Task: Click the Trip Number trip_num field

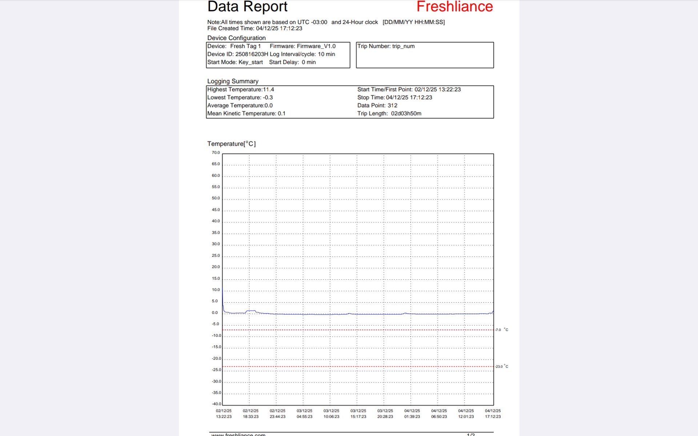Action: 386,46
